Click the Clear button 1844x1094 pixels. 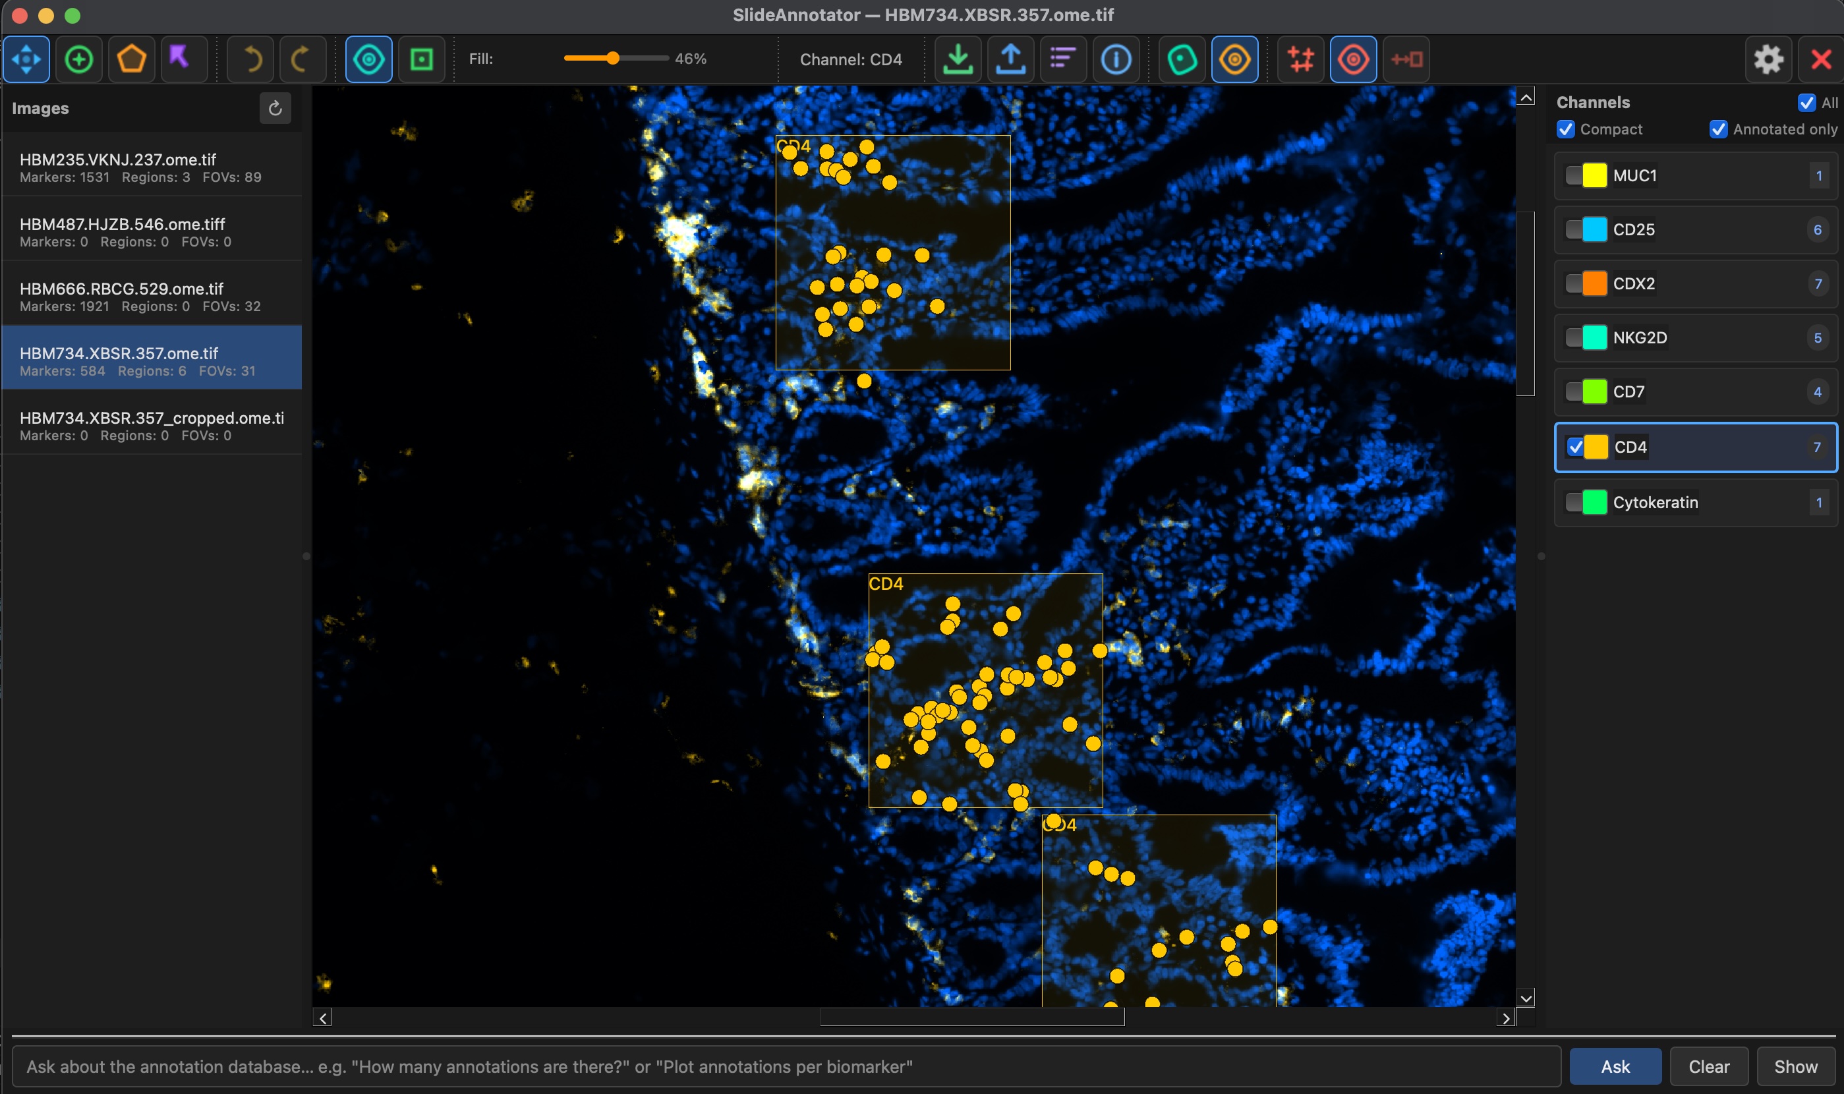[x=1708, y=1066]
